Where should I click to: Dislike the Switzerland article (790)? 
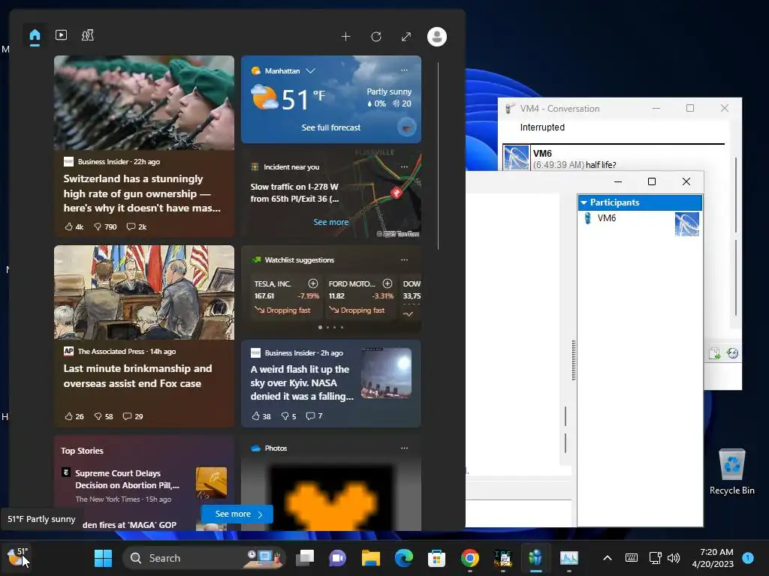[x=105, y=226]
